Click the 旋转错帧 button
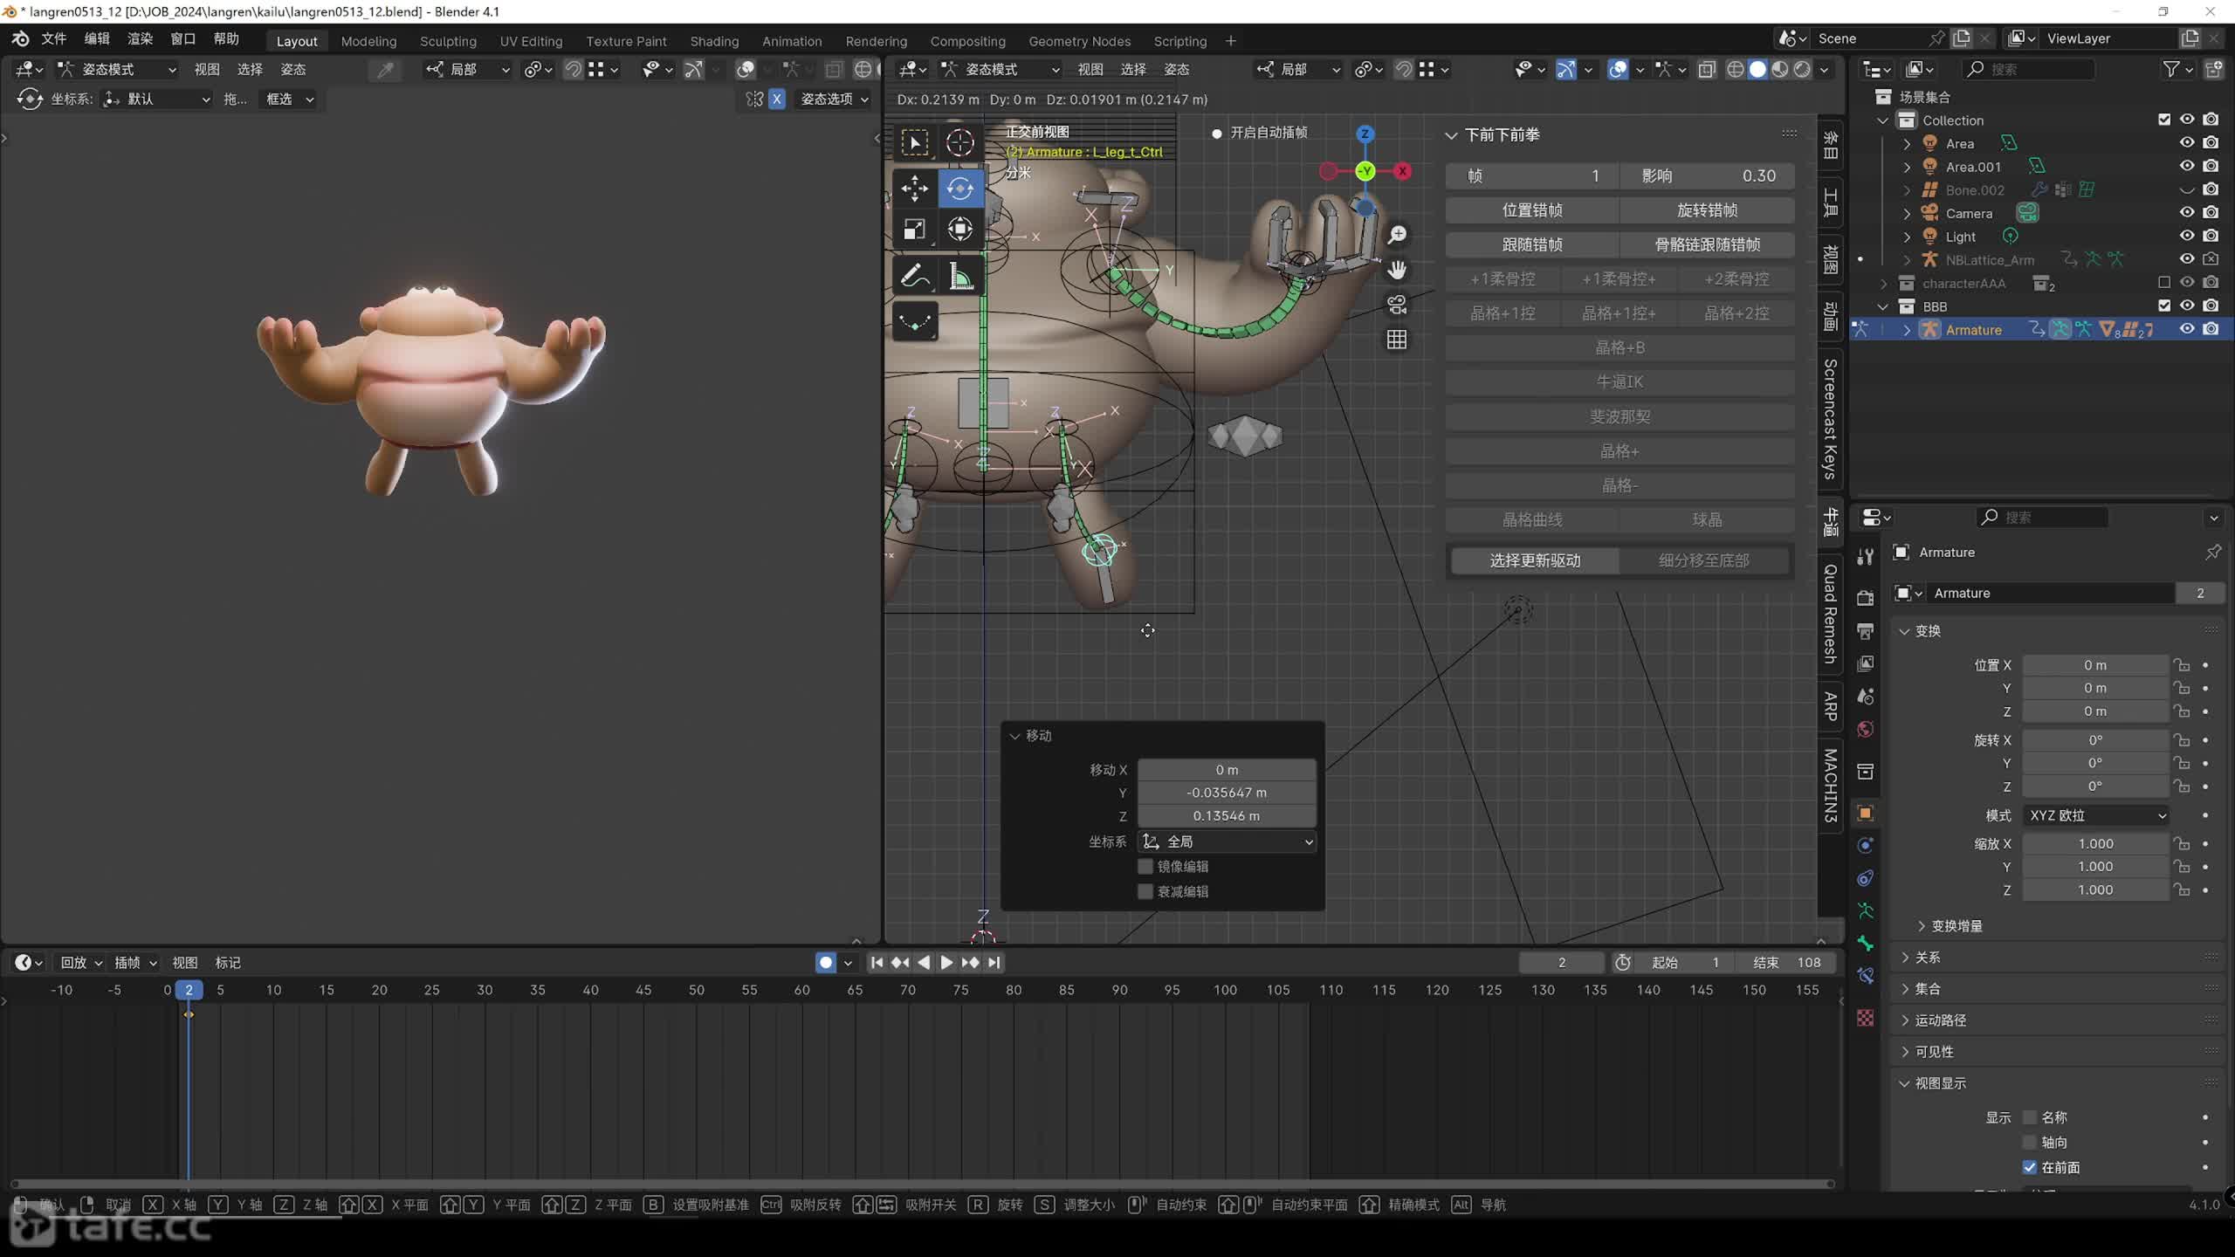Screen dimensions: 2235x1257 (x=1707, y=210)
